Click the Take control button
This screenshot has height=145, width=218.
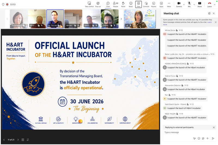click(89, 4)
